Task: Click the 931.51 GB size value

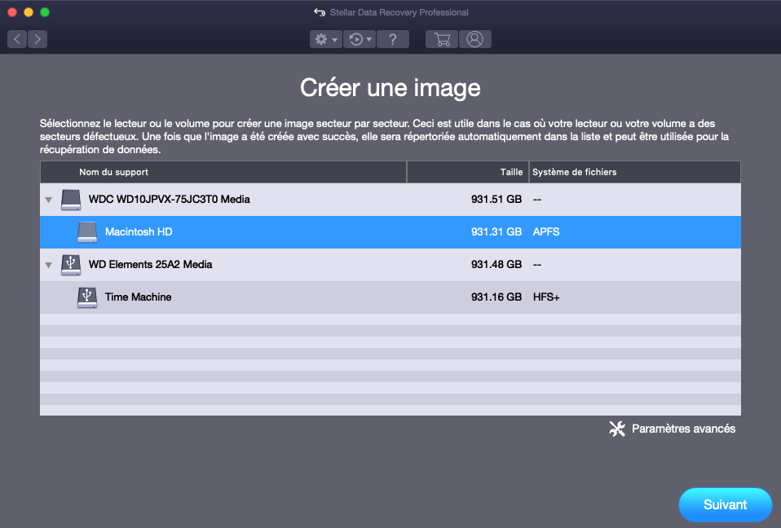Action: (x=496, y=200)
